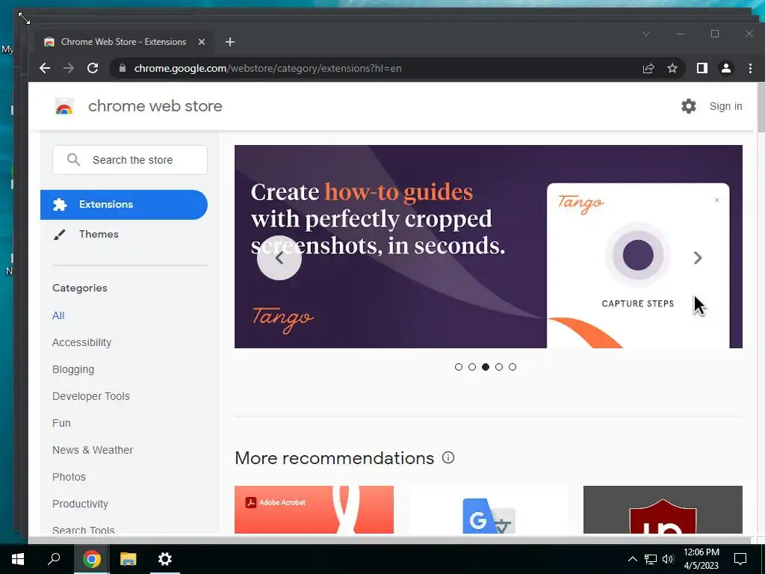This screenshot has height=574, width=765.
Task: Filter by Photos category
Action: click(69, 477)
